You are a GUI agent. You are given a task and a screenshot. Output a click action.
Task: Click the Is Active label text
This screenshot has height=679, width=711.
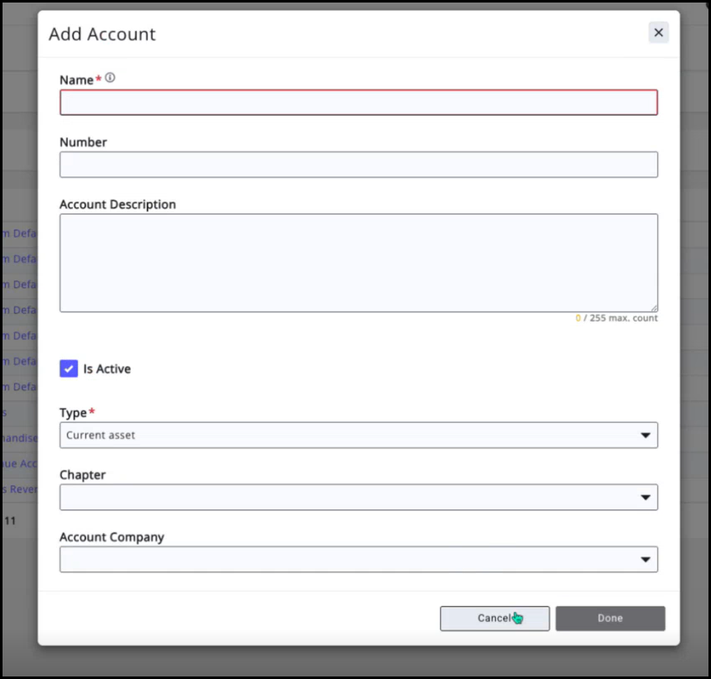107,368
